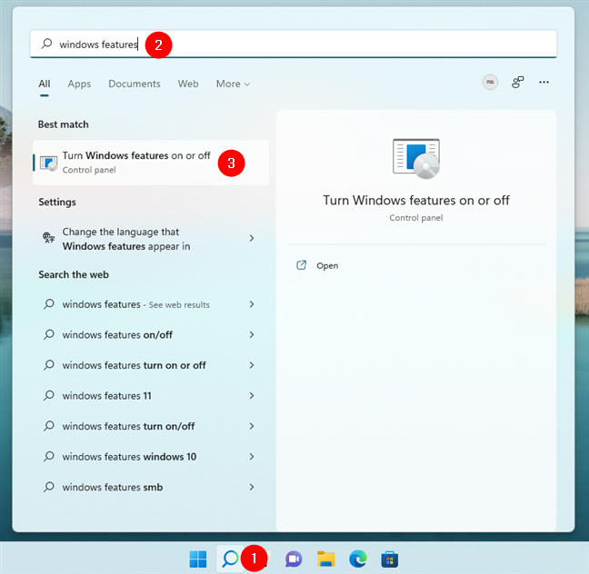Click the 'Best match' heading

coord(64,124)
